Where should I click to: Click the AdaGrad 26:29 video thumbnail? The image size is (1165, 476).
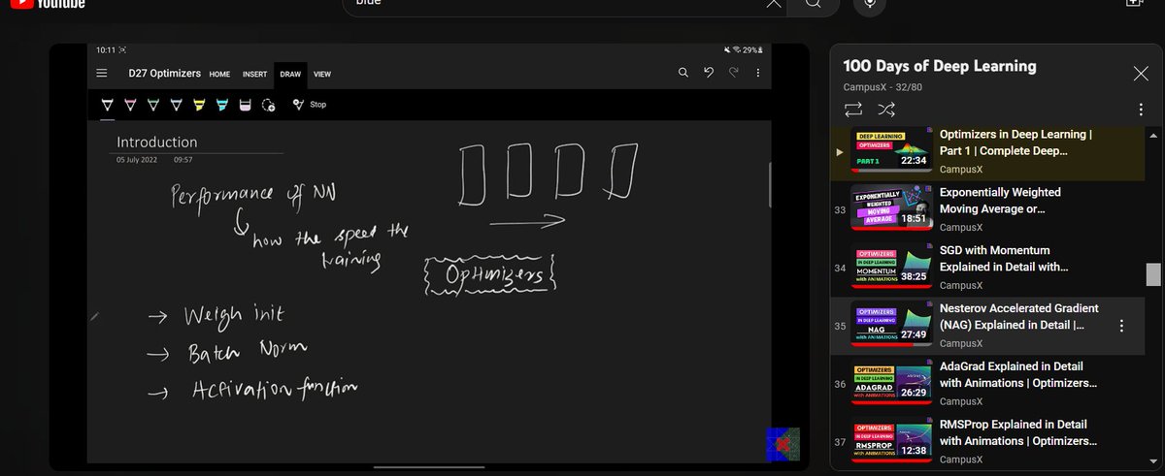[x=892, y=381]
